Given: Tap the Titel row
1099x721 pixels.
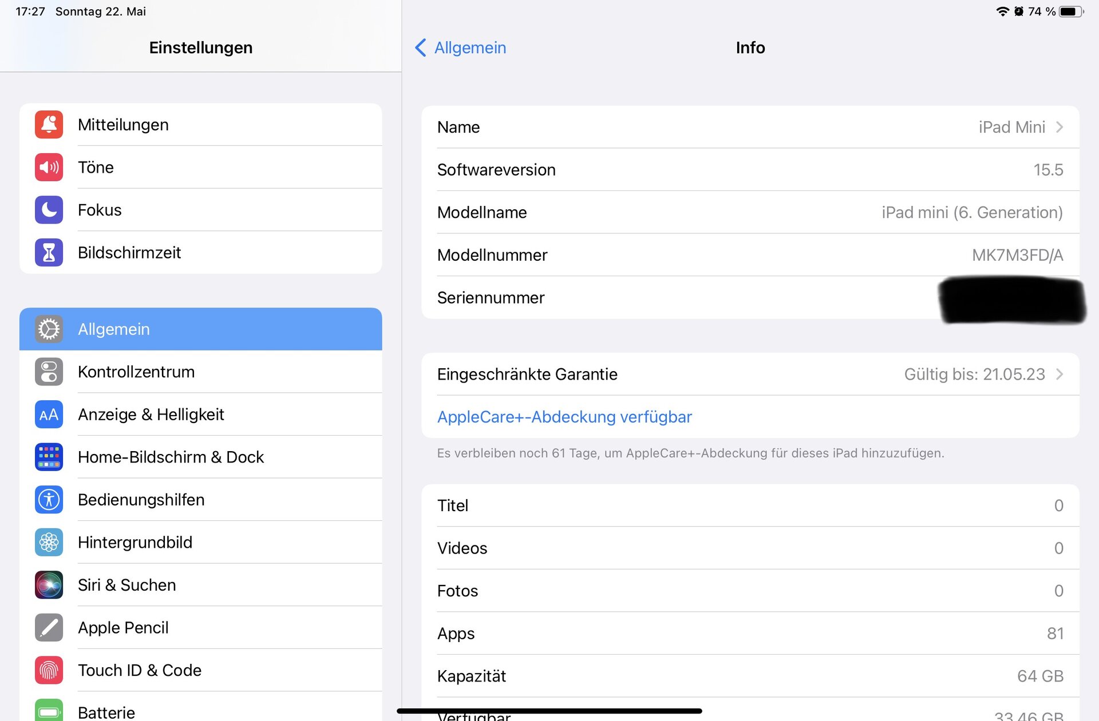Looking at the screenshot, I should [750, 505].
